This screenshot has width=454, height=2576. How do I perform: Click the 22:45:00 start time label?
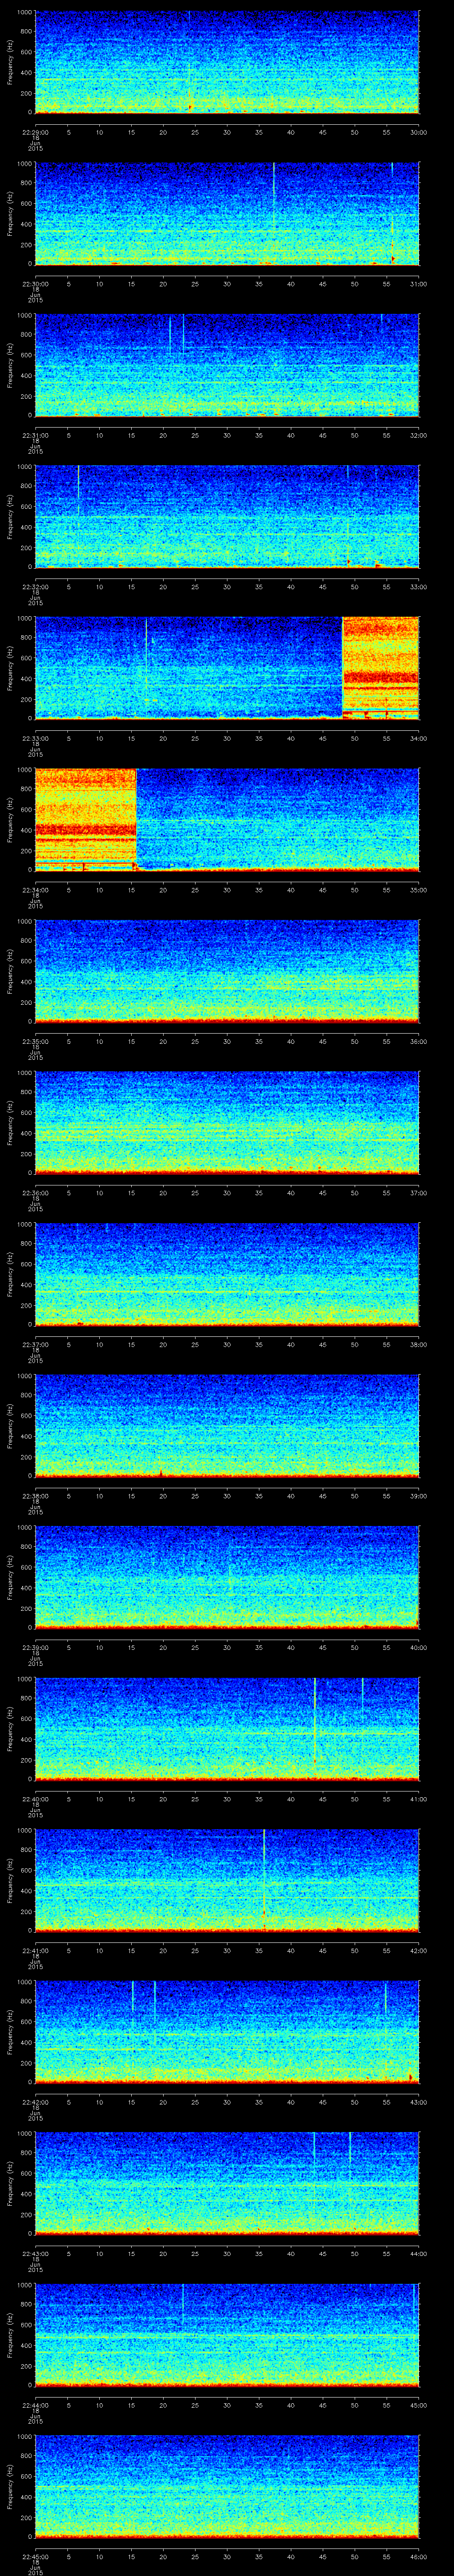click(x=35, y=2556)
